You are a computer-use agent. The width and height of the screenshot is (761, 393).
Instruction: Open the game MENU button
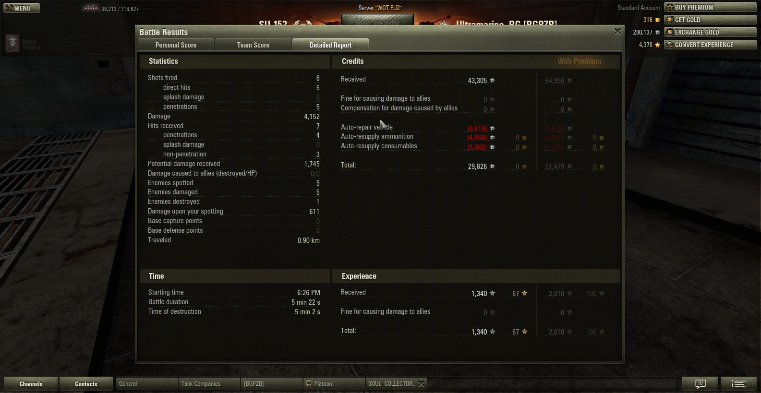22,8
